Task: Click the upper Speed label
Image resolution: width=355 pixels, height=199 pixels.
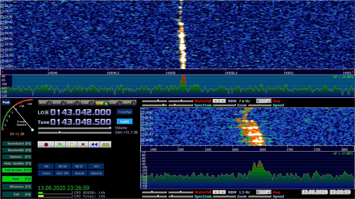Action: tap(278, 105)
